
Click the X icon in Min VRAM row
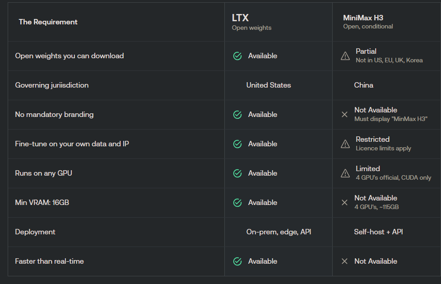coord(344,202)
